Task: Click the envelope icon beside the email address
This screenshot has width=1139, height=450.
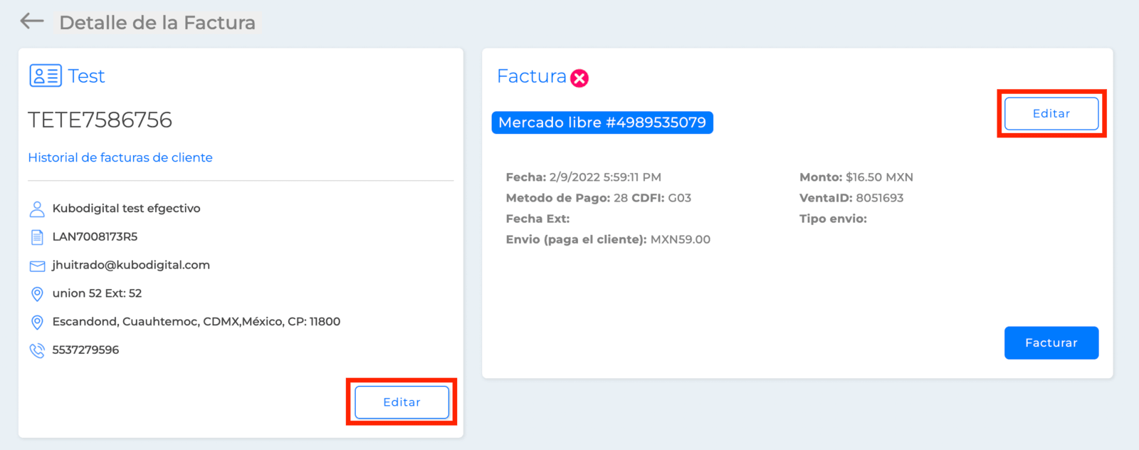Action: coord(37,266)
